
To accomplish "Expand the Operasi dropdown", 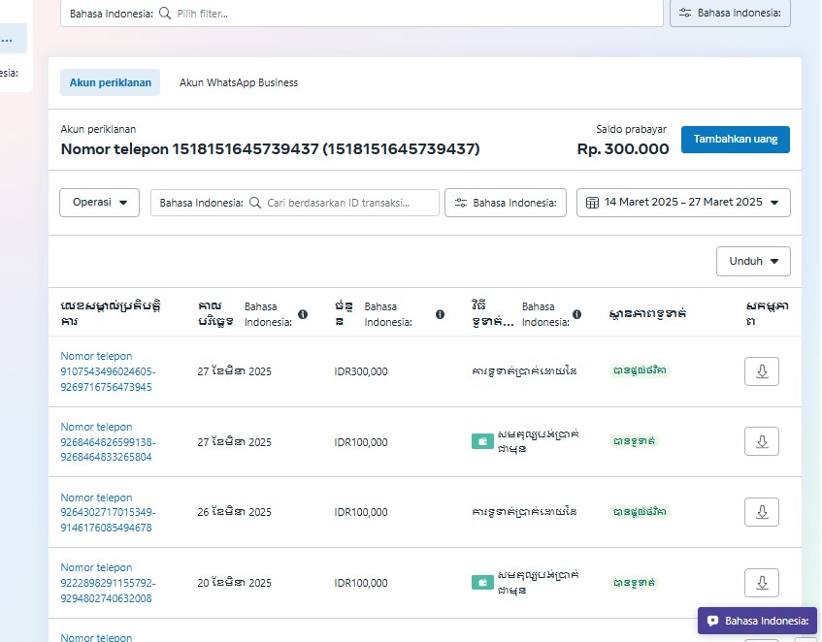I will (100, 203).
